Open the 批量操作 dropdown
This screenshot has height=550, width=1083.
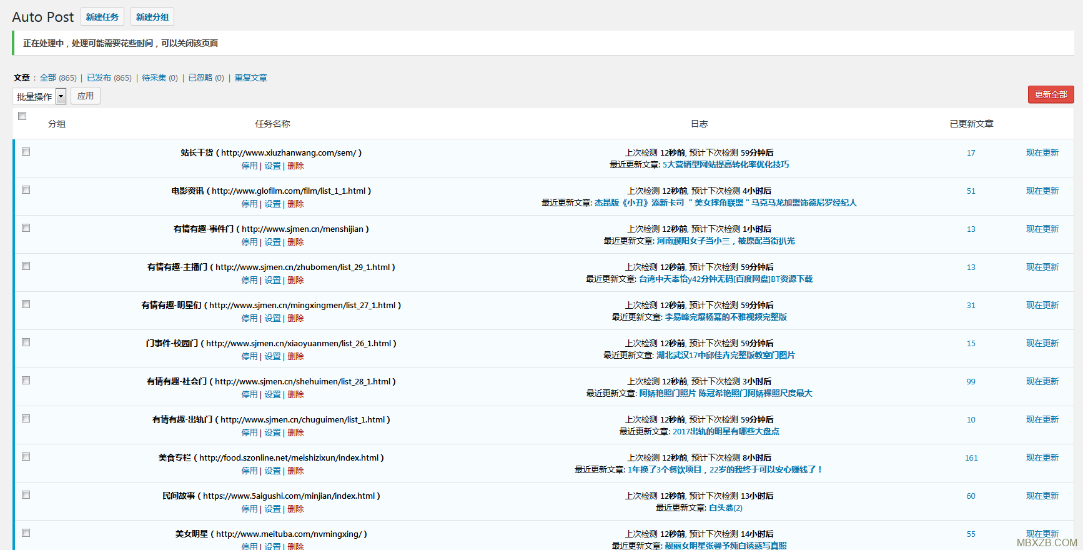click(39, 96)
